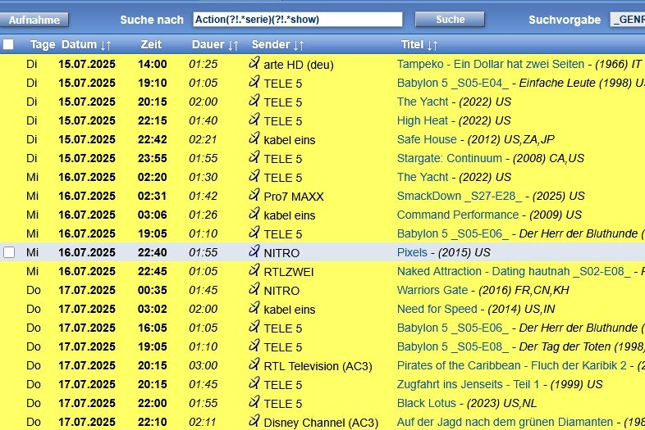Click satellite icon next to Pro7 MAXX
Viewport: 645px width, 430px height.
pos(254,196)
